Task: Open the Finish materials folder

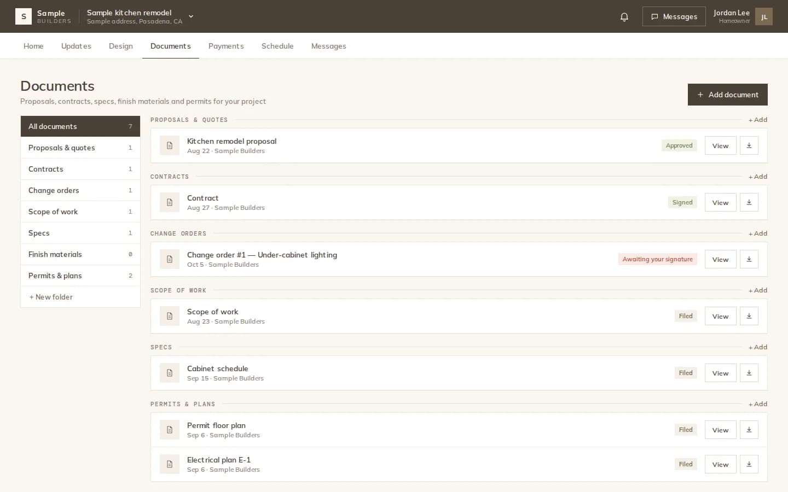Action: point(80,254)
